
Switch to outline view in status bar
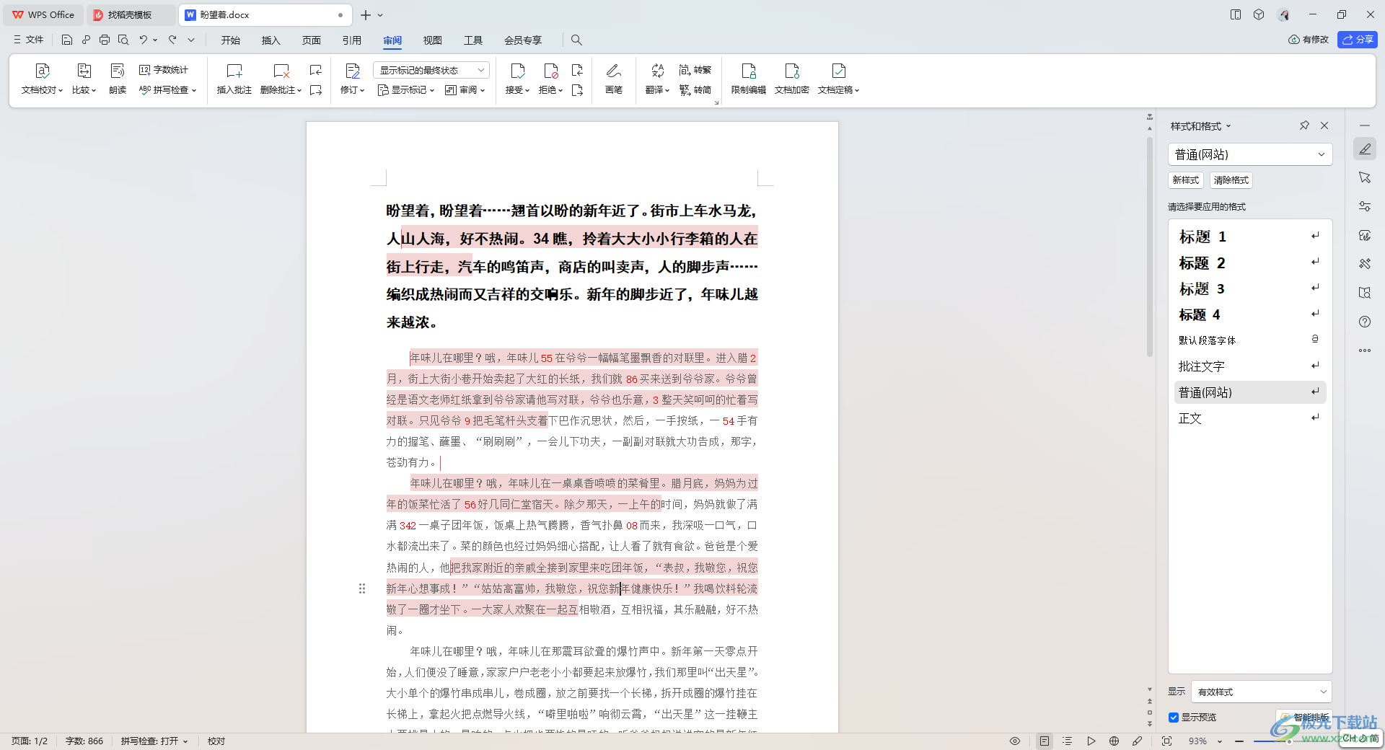1068,741
